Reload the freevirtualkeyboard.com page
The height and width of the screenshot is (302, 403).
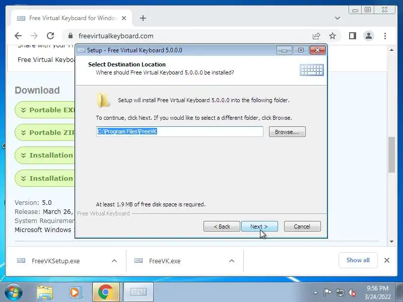(x=50, y=36)
